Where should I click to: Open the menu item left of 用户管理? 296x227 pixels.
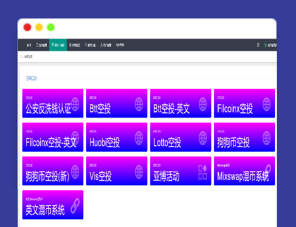point(90,45)
